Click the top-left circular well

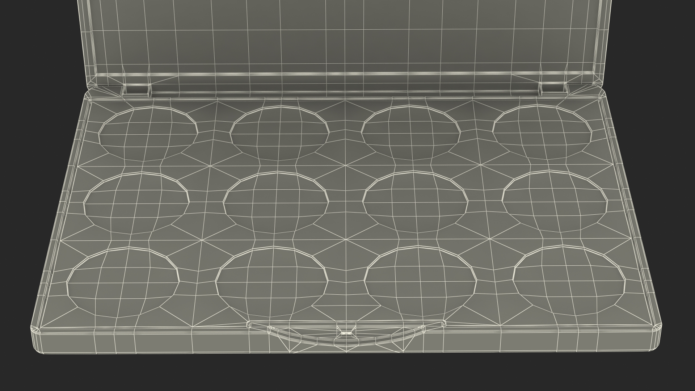point(148,134)
